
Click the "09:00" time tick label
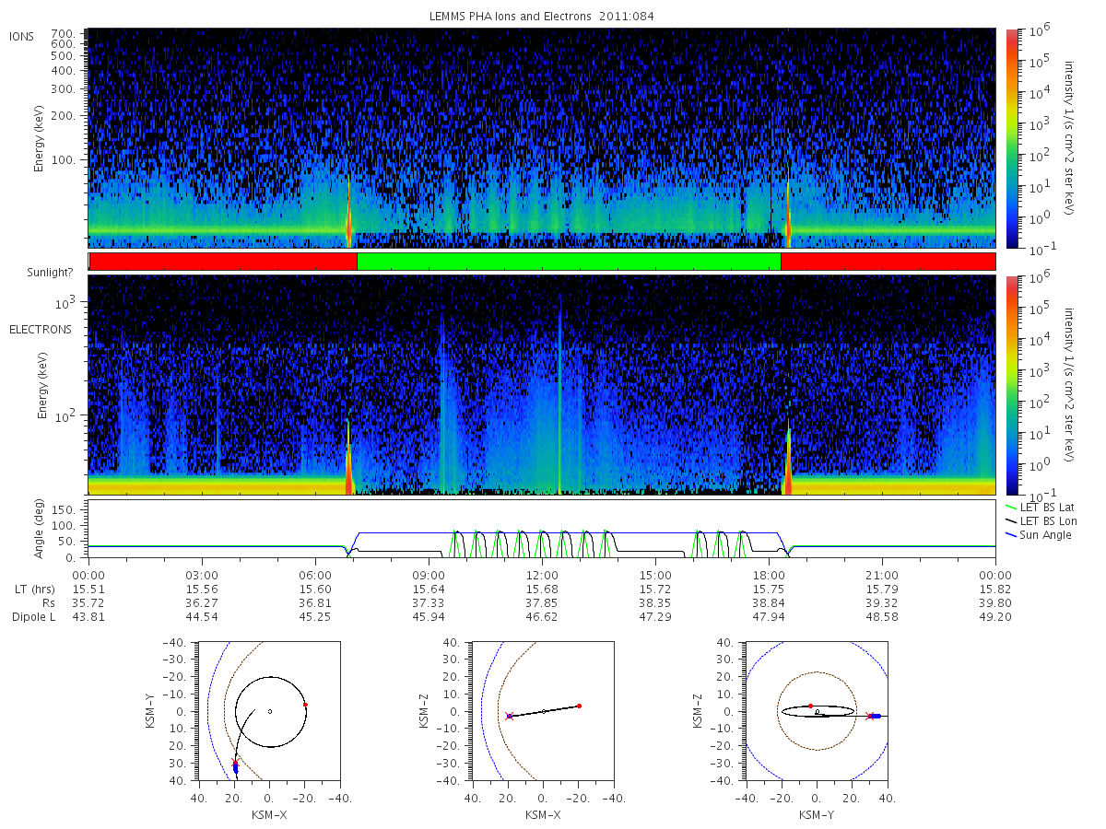point(429,576)
